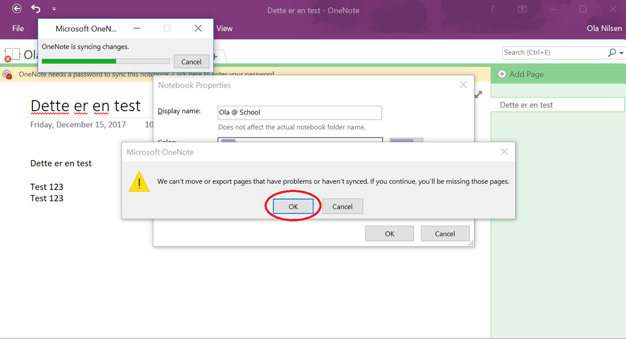This screenshot has width=626, height=339.
Task: Open the View ribbon tab
Action: coord(224,28)
